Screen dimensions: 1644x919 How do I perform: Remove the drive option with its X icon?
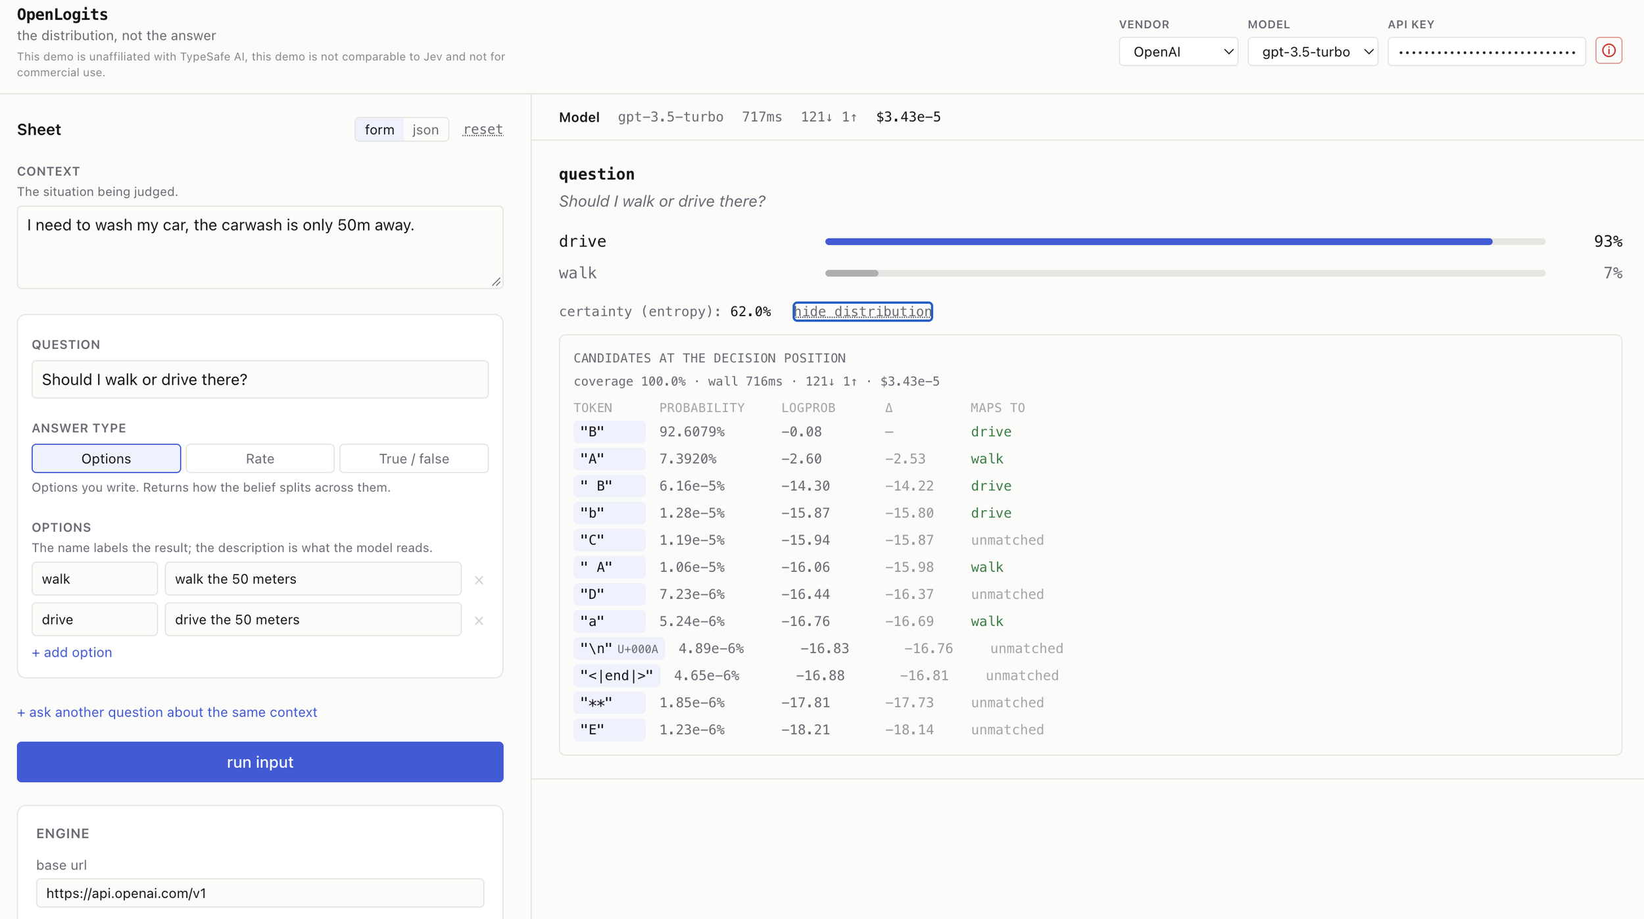[x=479, y=621]
